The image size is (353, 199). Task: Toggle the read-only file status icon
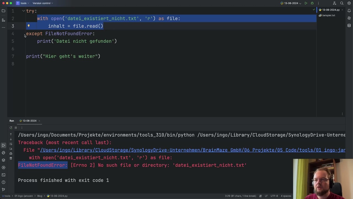(x=260, y=196)
